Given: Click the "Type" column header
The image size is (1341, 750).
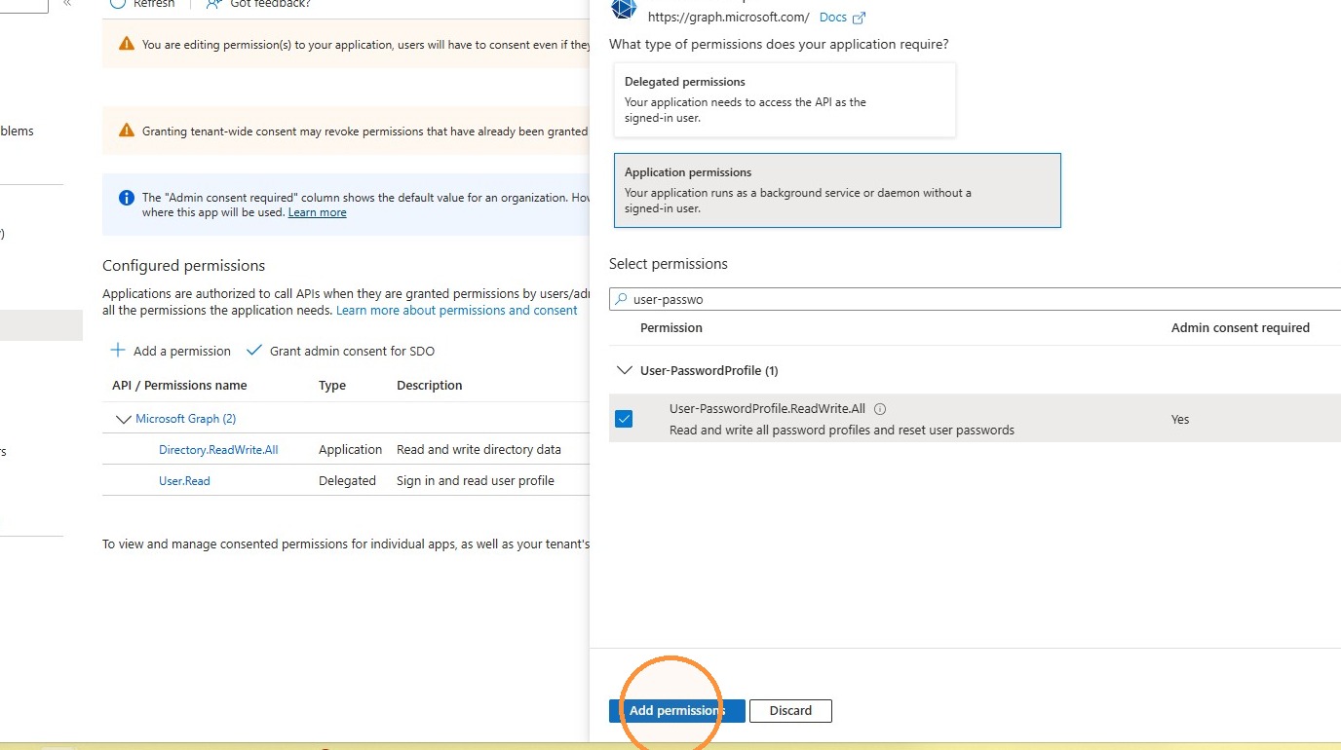Looking at the screenshot, I should point(332,386).
